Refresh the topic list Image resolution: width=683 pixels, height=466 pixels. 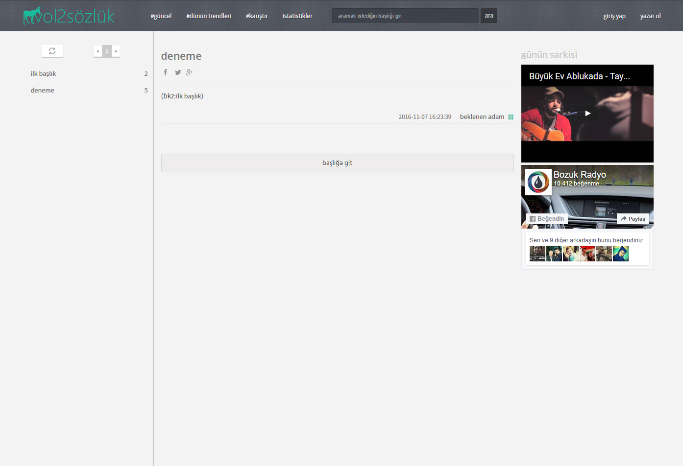[x=52, y=51]
